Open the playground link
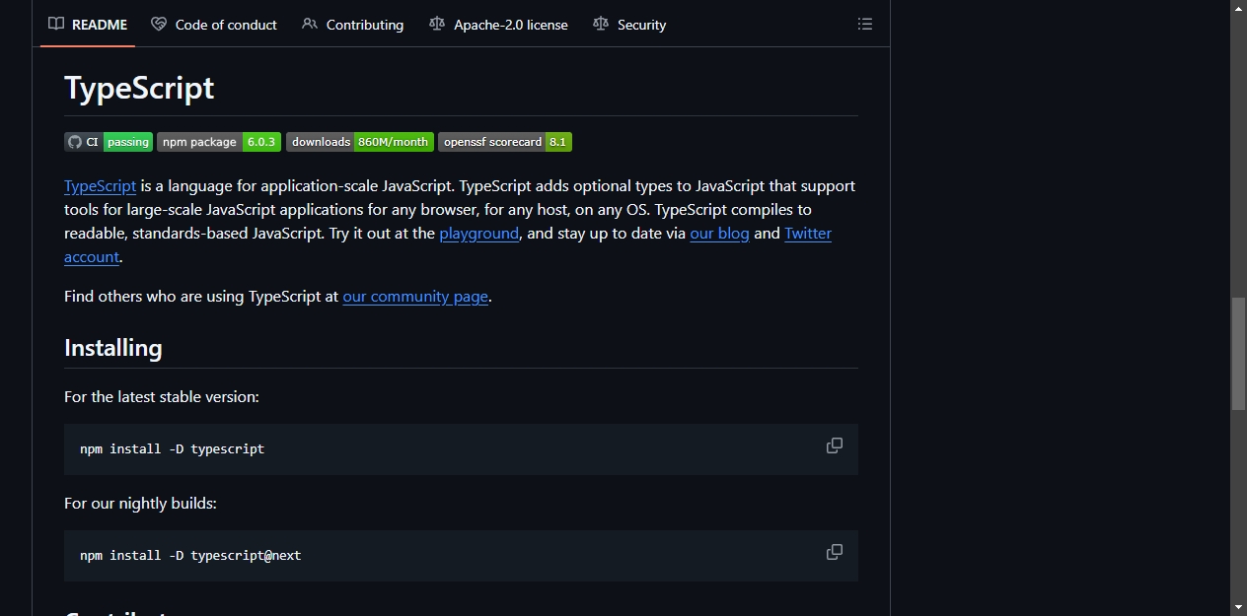Image resolution: width=1247 pixels, height=616 pixels. pyautogui.click(x=479, y=234)
